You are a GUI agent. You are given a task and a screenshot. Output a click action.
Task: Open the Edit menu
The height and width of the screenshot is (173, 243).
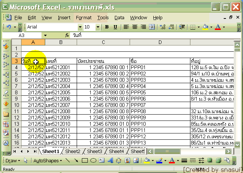click(x=32, y=18)
